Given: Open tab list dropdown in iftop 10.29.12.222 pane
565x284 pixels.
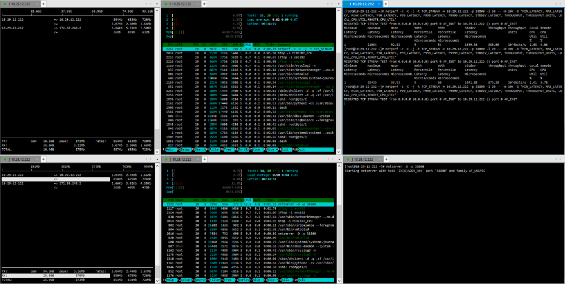Looking at the screenshot, I should pos(157,159).
